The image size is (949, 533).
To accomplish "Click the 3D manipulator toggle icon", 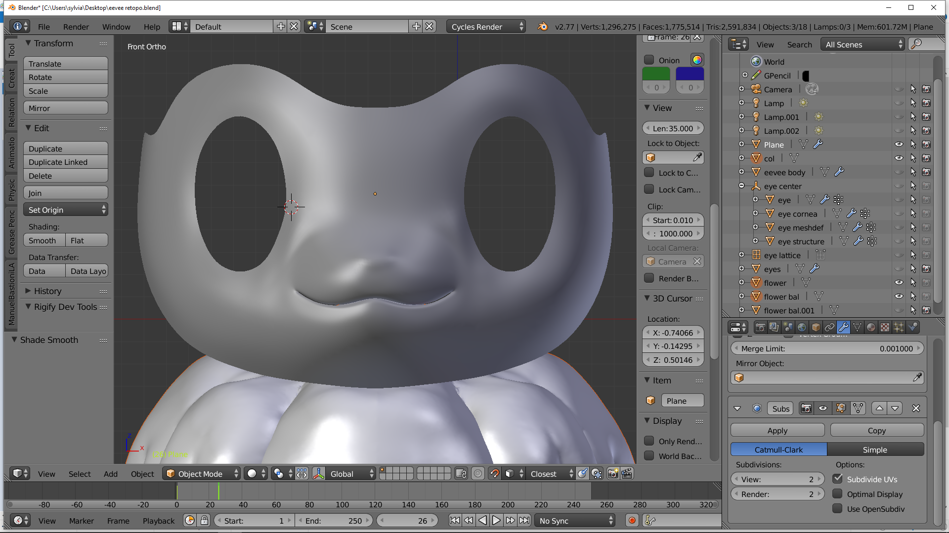I will point(319,474).
